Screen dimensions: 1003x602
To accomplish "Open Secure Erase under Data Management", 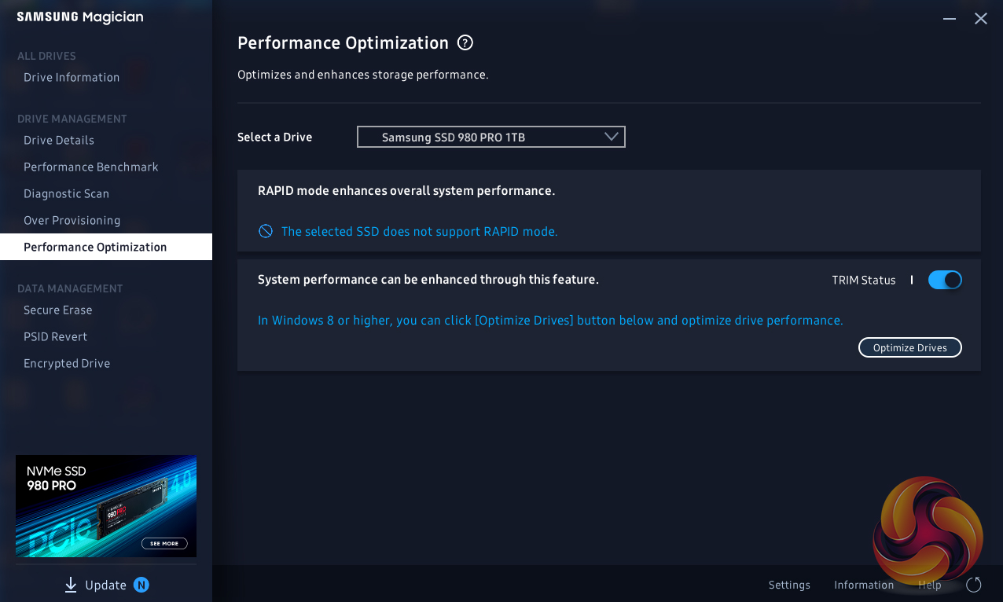I will click(58, 310).
